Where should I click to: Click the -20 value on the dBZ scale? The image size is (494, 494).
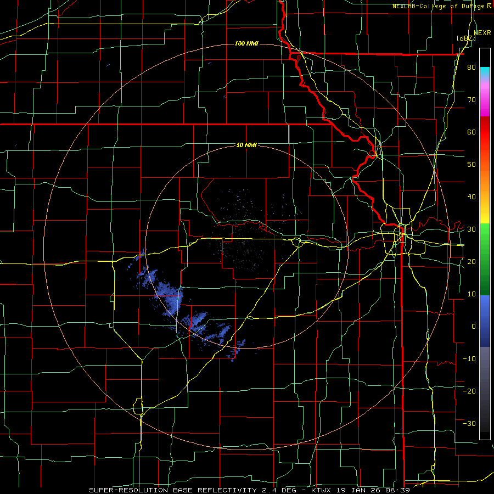pyautogui.click(x=469, y=391)
